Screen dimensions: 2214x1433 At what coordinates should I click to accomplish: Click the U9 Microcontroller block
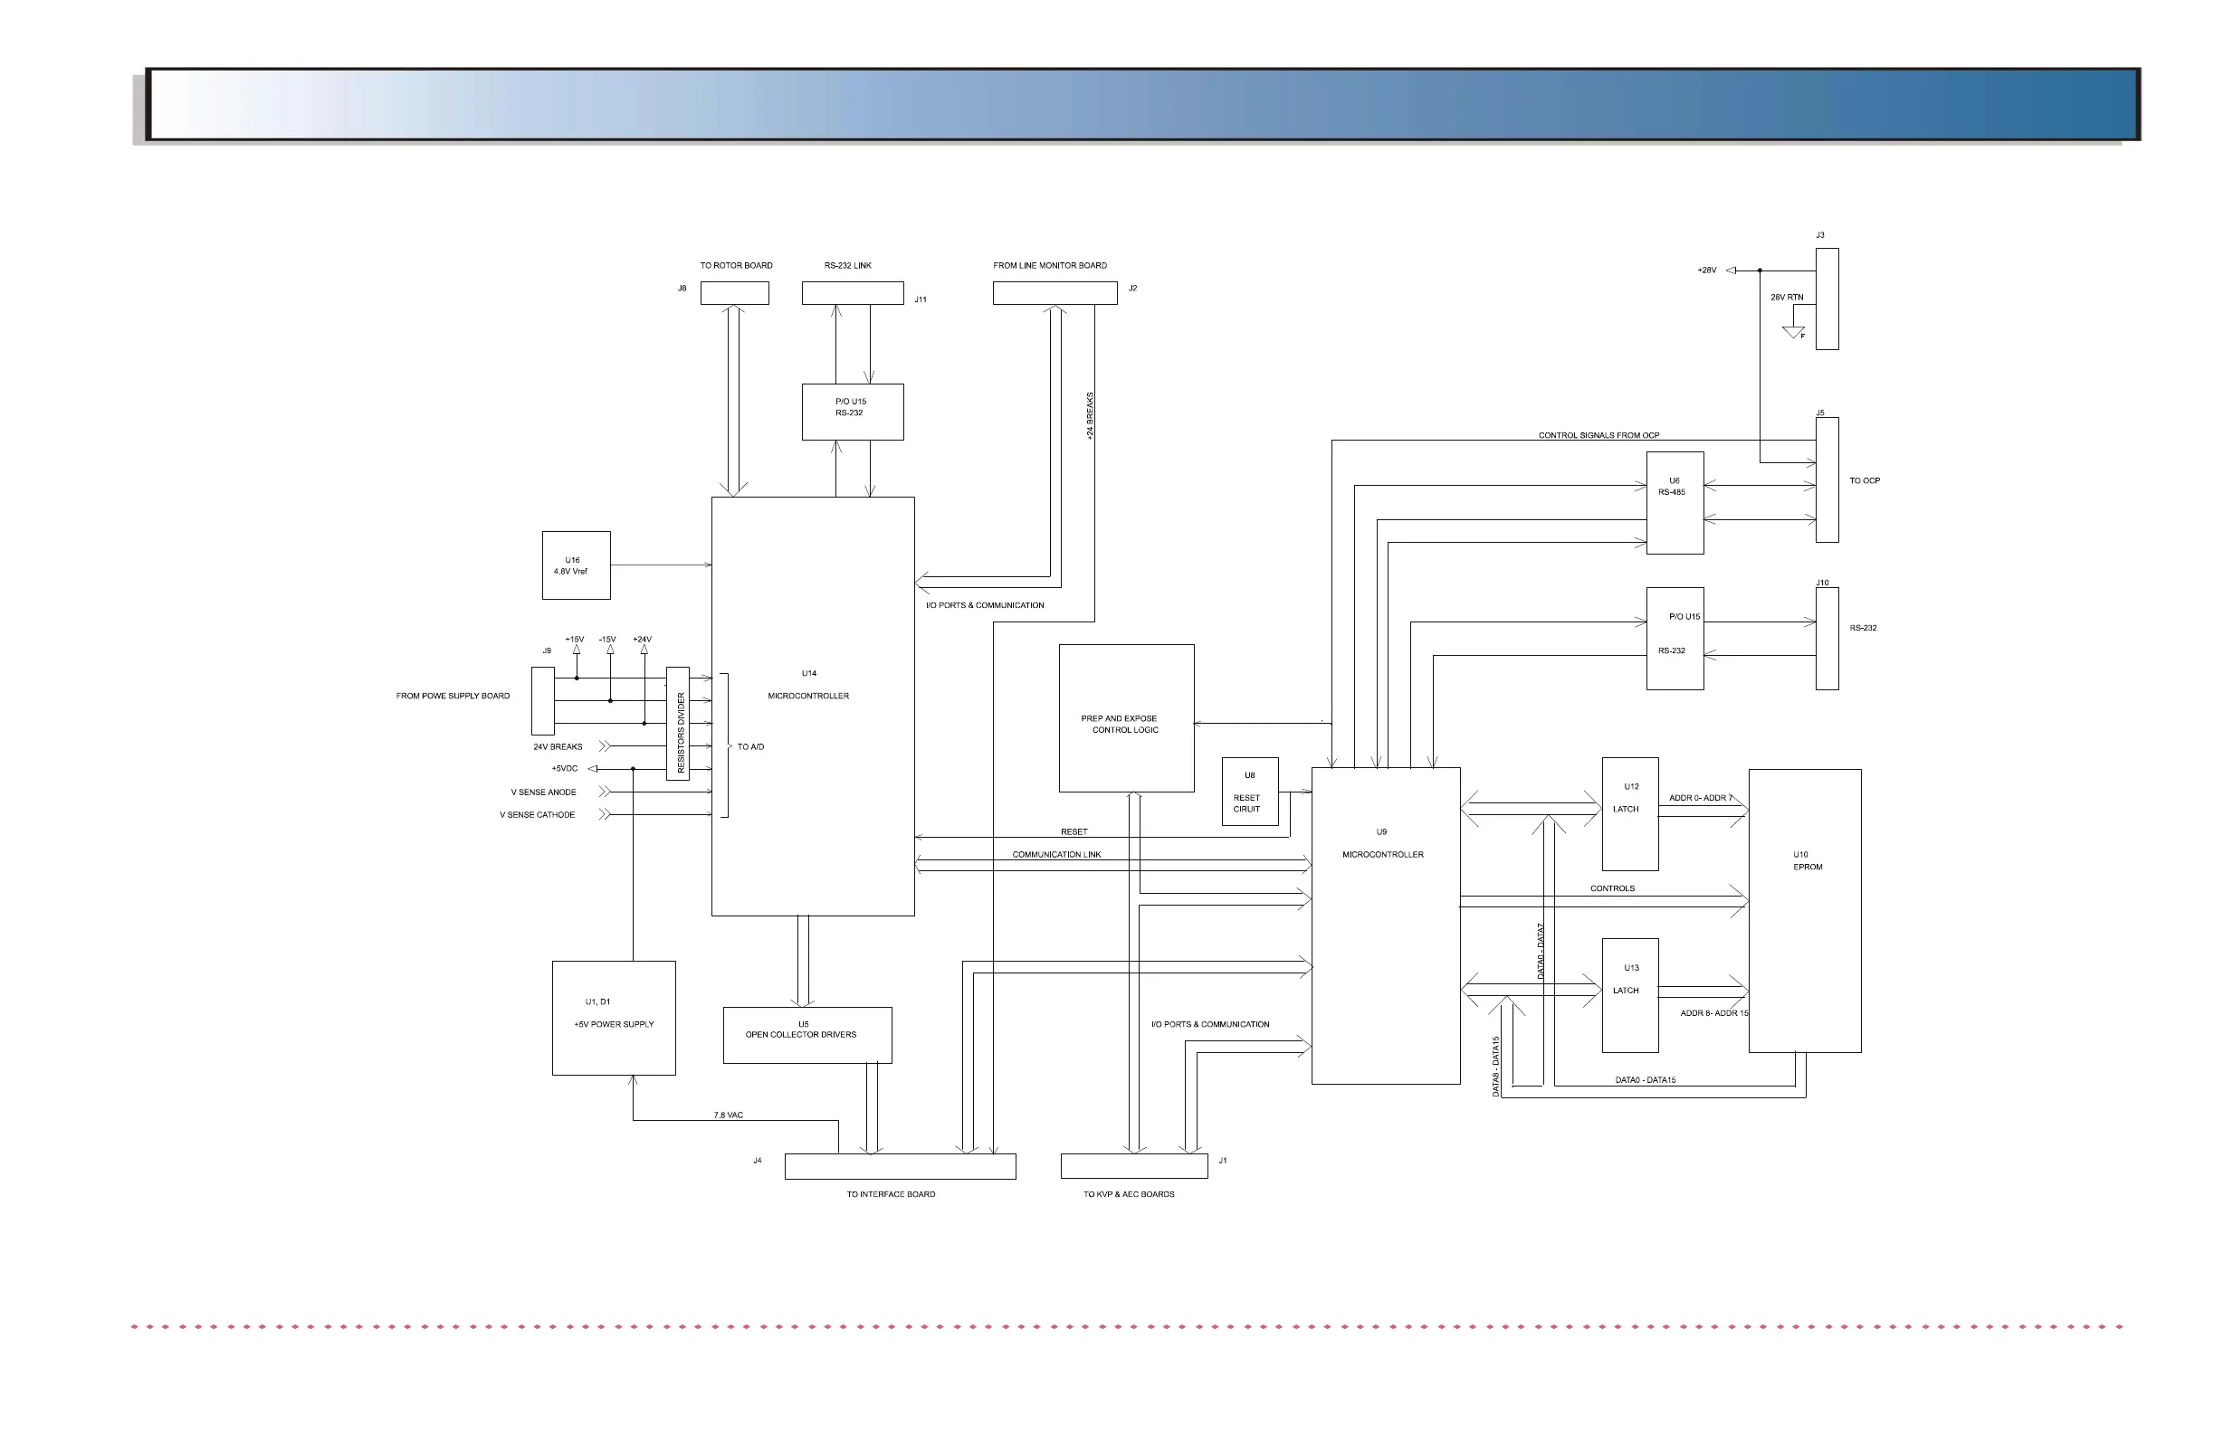1385,925
